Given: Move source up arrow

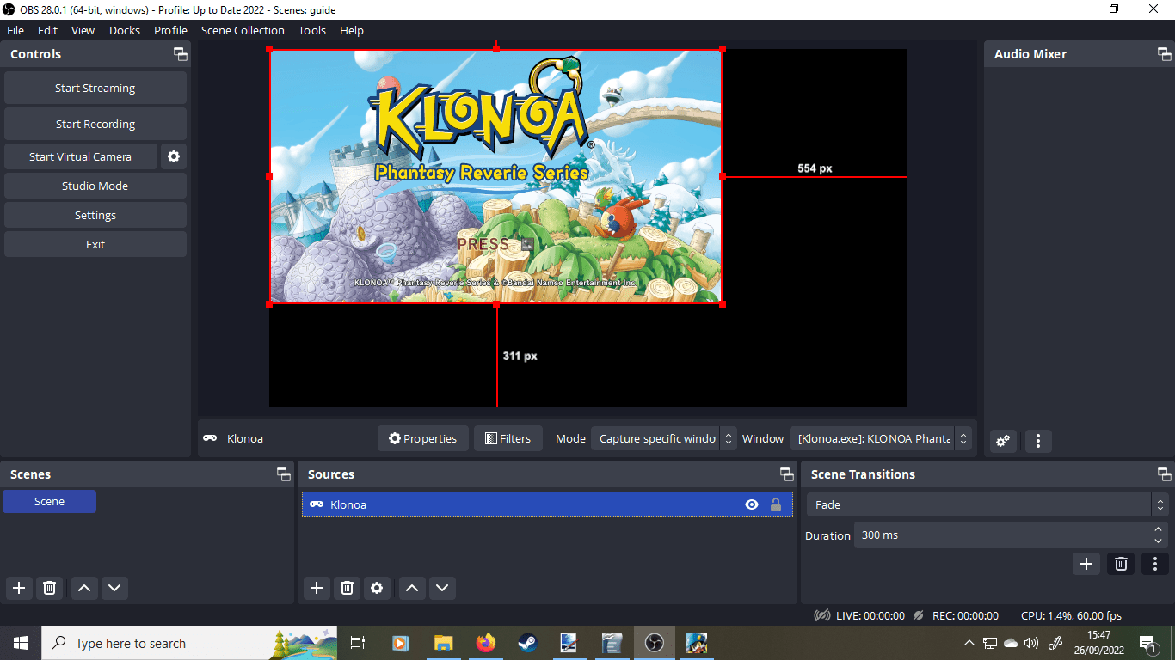Looking at the screenshot, I should pyautogui.click(x=412, y=588).
